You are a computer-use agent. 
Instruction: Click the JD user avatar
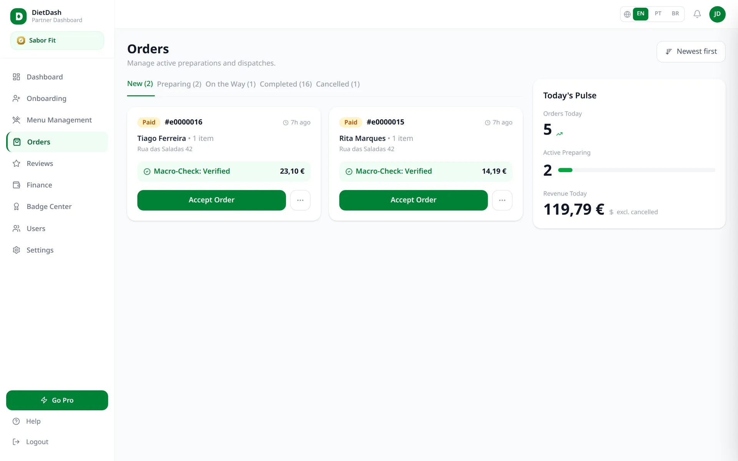pyautogui.click(x=717, y=14)
